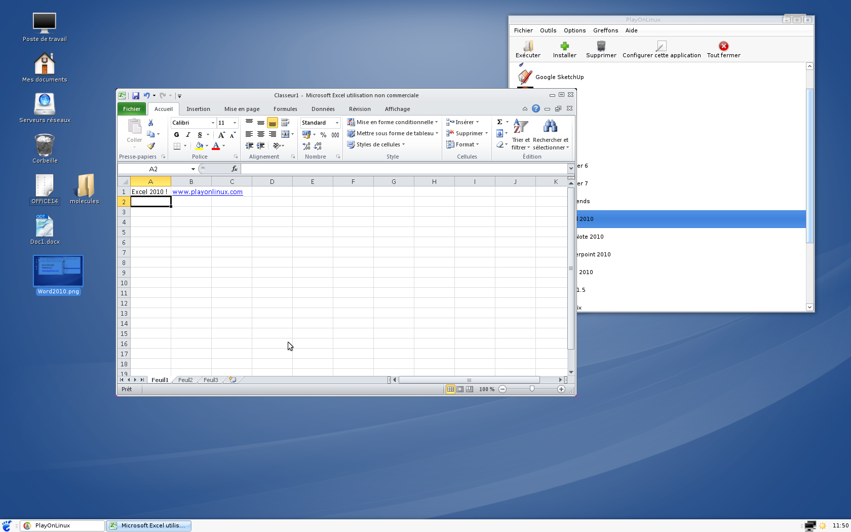The width and height of the screenshot is (851, 532).
Task: Switch to the Formules ribbon tab
Action: pos(285,109)
